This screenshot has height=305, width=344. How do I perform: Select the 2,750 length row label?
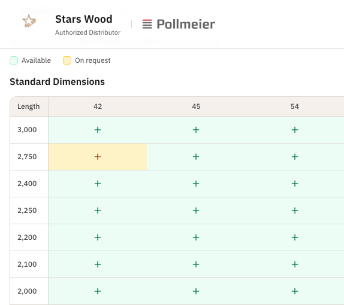pos(27,157)
